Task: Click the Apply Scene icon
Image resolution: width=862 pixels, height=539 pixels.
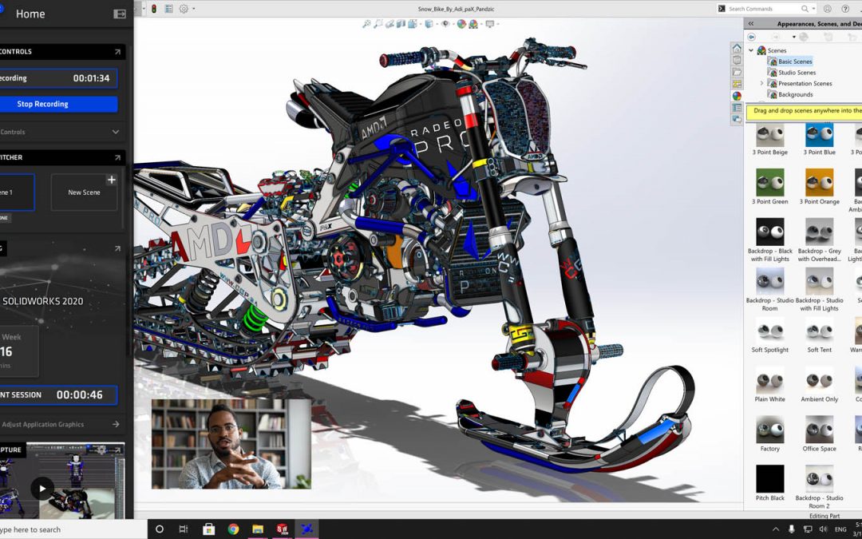Action: pyautogui.click(x=473, y=24)
